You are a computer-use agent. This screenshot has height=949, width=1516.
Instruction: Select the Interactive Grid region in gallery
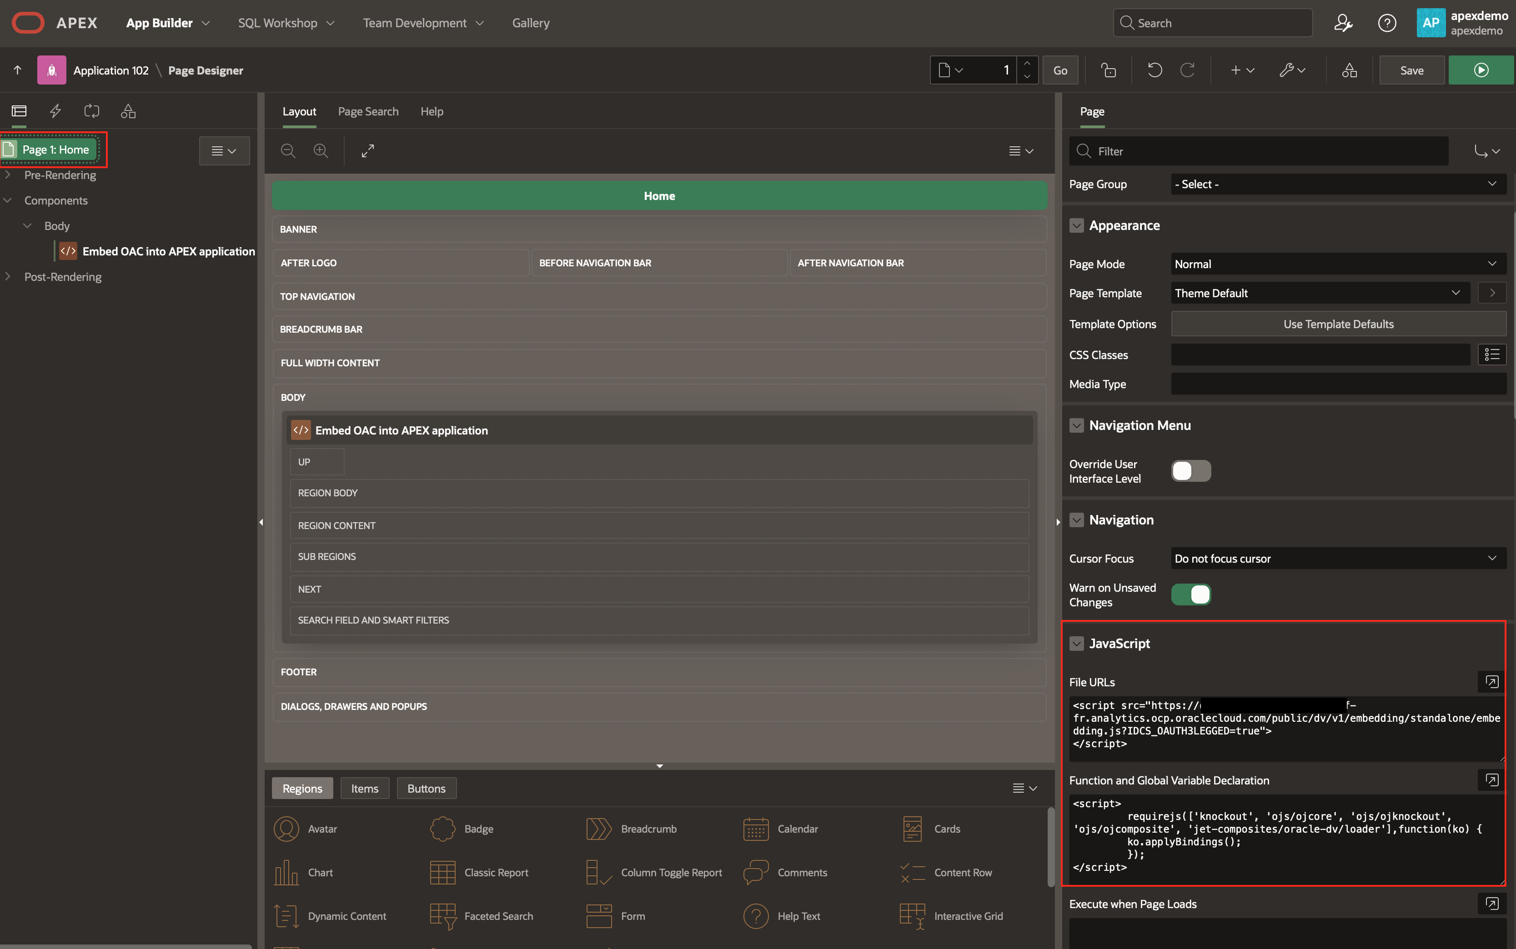coord(951,916)
